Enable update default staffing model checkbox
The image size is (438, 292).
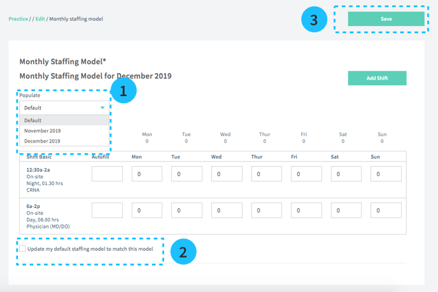click(22, 249)
